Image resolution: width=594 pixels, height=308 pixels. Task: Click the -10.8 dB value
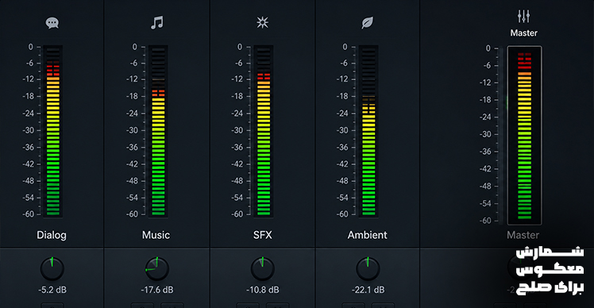click(x=263, y=291)
